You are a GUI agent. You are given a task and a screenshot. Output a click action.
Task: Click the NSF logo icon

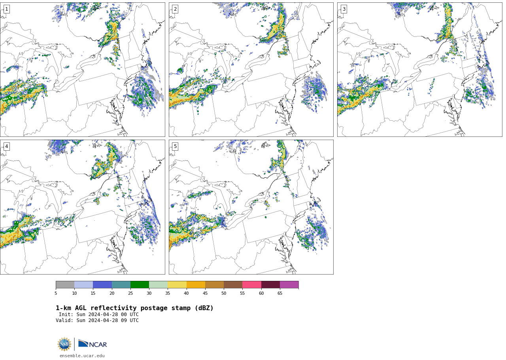(64, 344)
